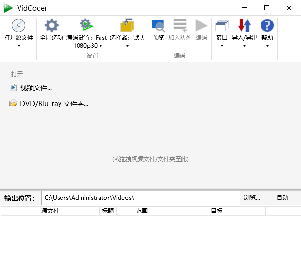Expand the dropdown arrow under 选择器
The width and height of the screenshot is (301, 254).
(x=127, y=46)
